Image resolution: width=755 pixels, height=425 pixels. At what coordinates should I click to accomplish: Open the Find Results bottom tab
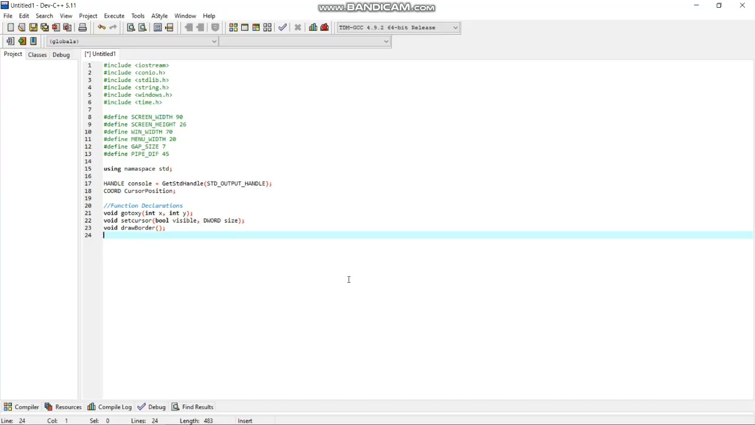(x=192, y=407)
